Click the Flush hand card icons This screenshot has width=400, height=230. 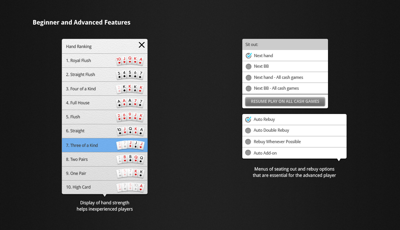point(130,117)
